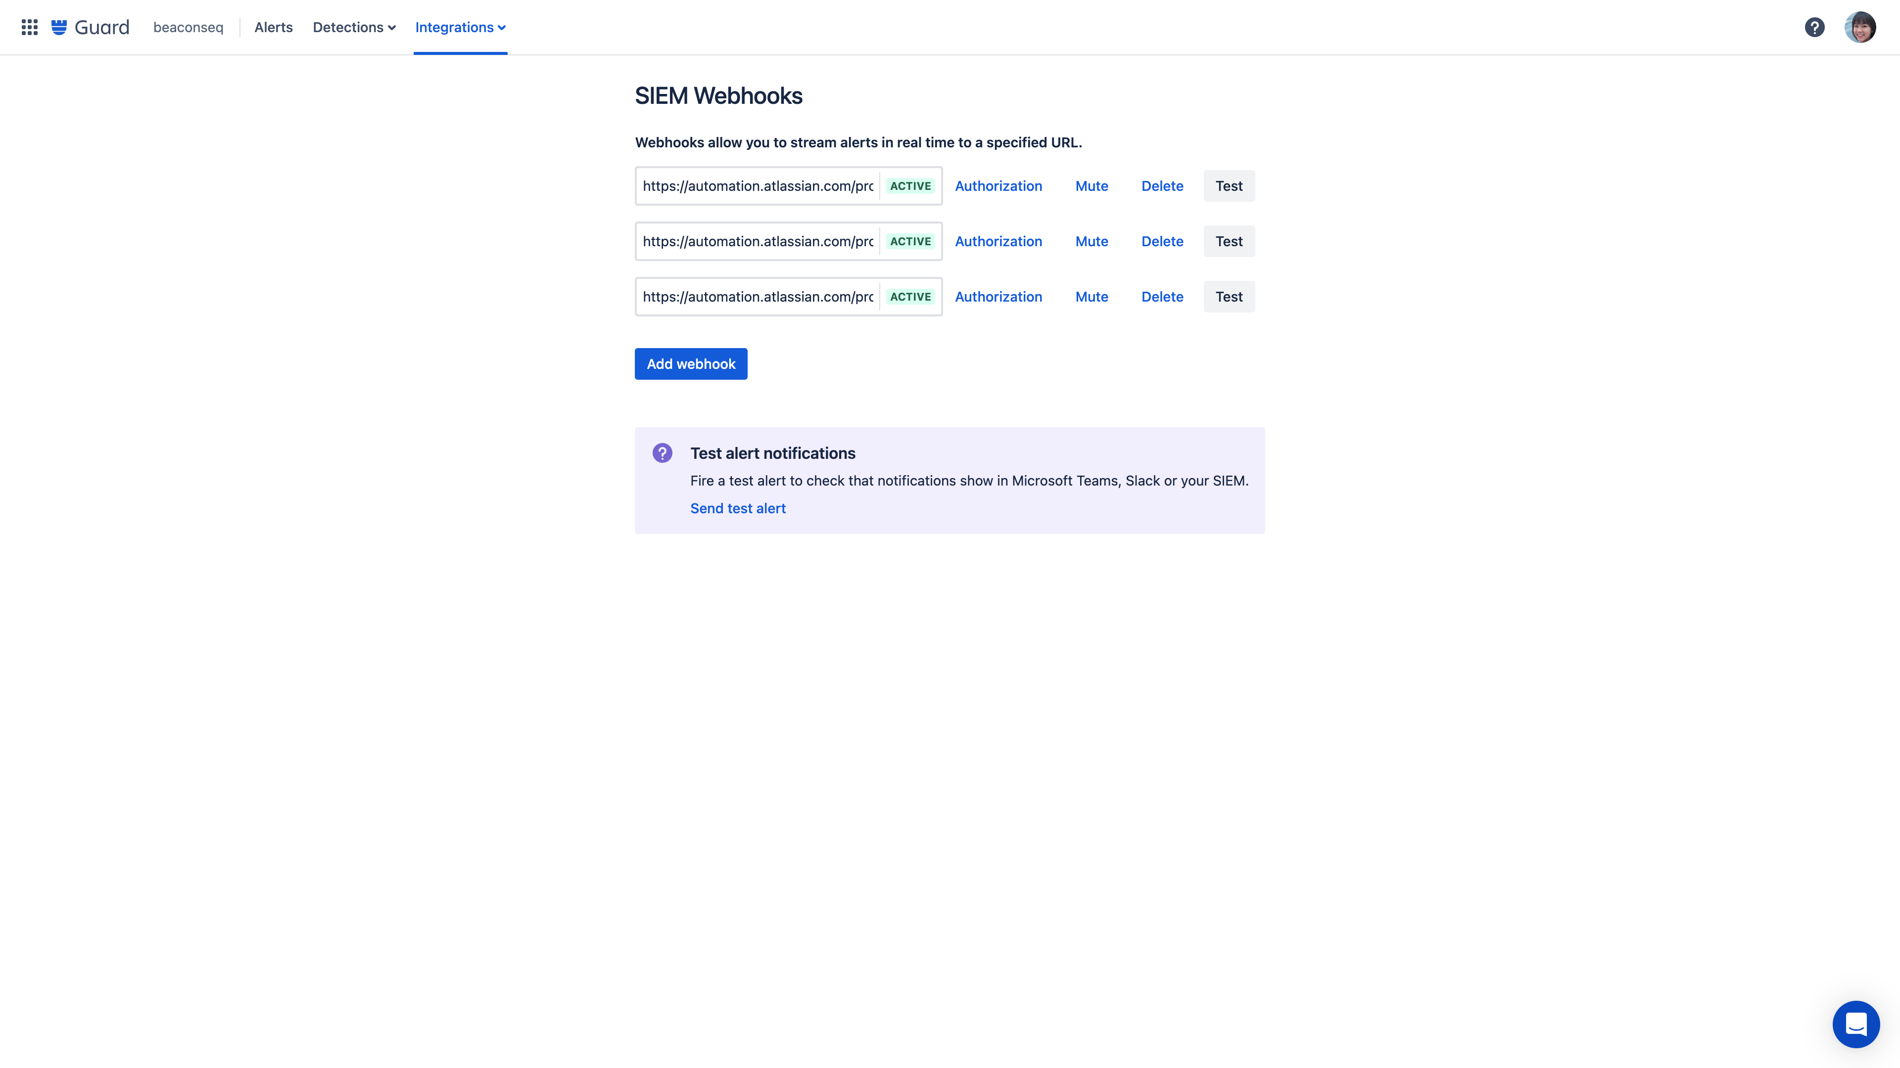Expand the Integrations dropdown menu
The width and height of the screenshot is (1900, 1068).
click(459, 26)
